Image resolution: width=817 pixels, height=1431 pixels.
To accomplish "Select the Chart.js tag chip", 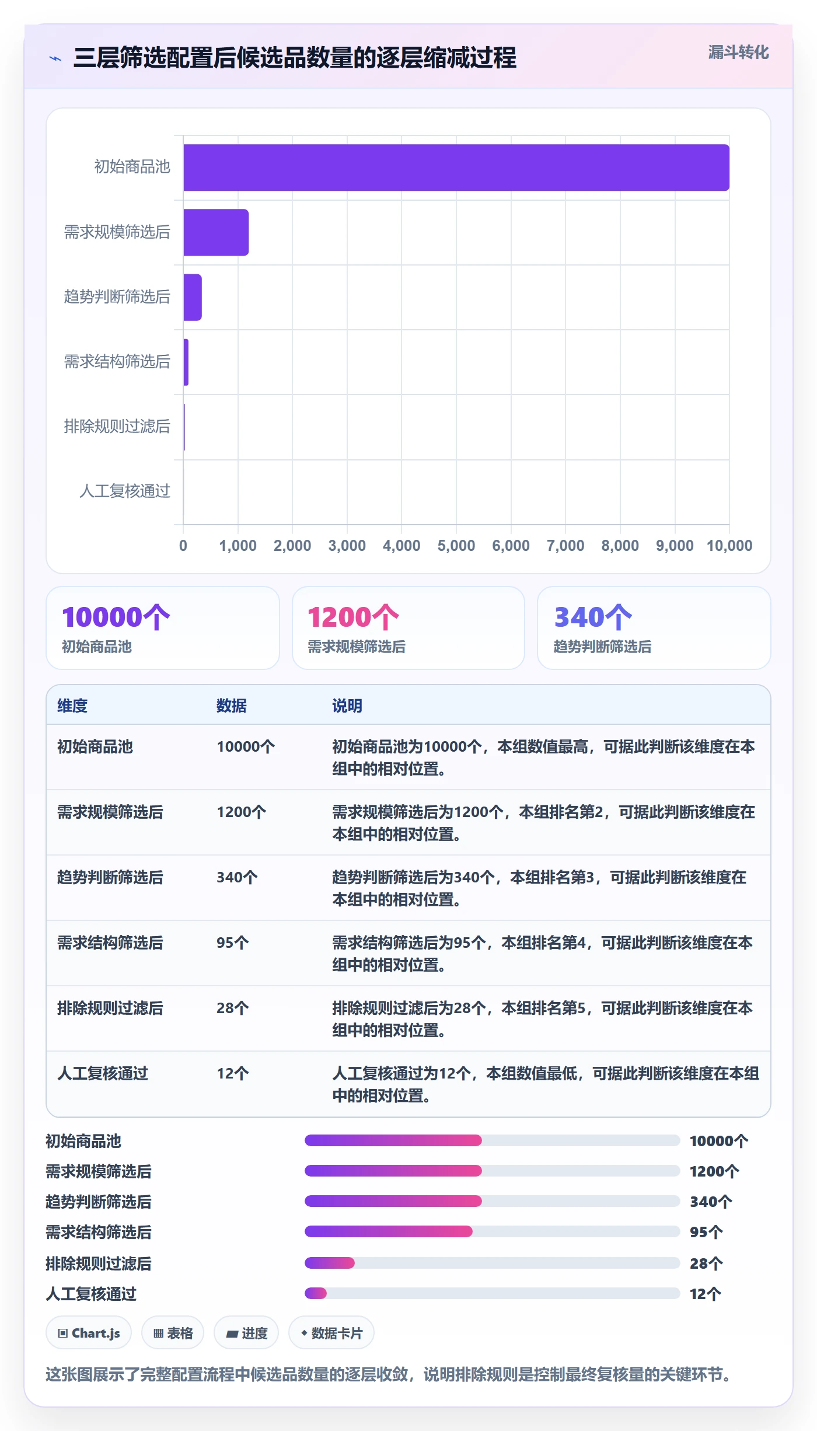I will pyautogui.click(x=89, y=1333).
